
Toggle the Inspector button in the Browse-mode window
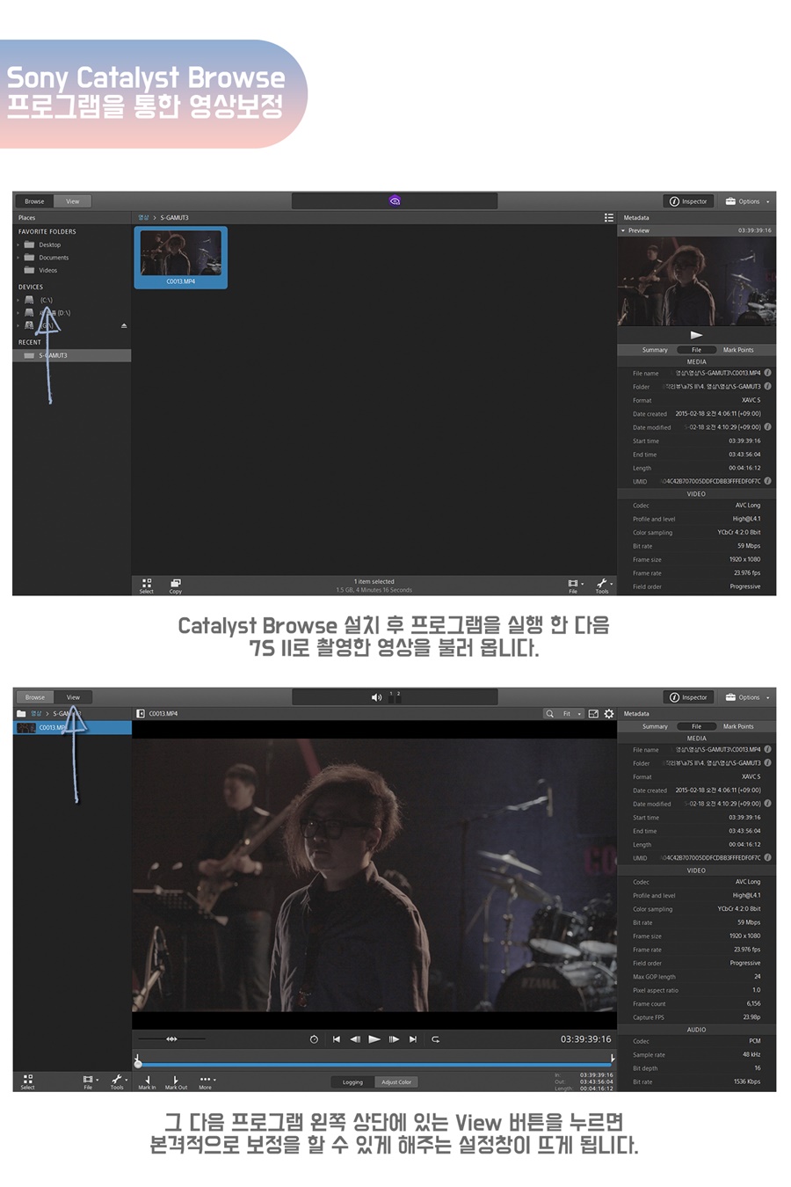[687, 201]
